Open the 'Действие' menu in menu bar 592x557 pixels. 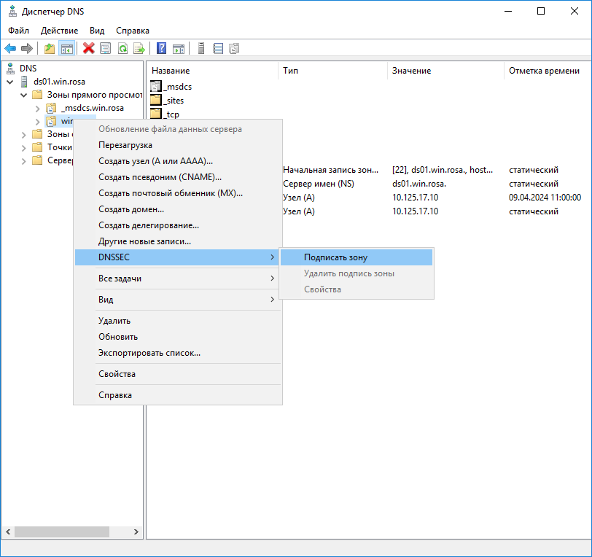coord(60,31)
